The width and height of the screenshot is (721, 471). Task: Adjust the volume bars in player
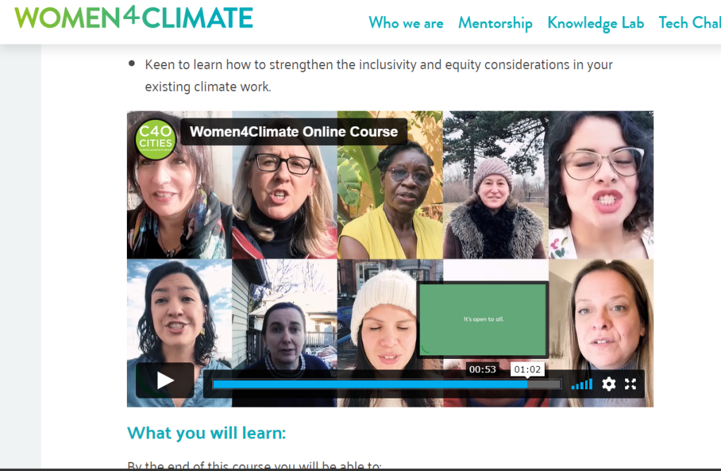coord(581,384)
